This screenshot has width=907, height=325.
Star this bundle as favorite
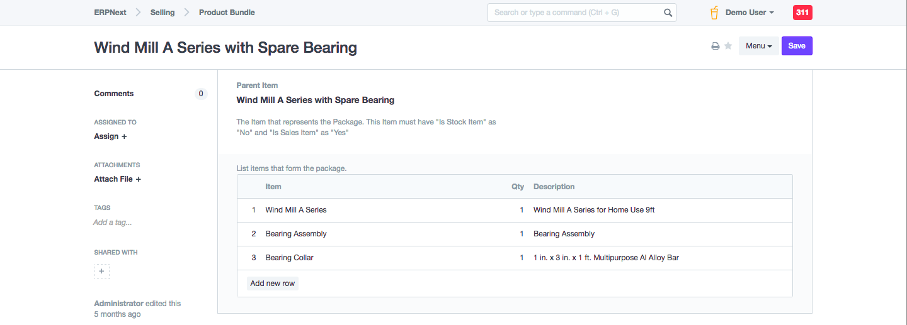tap(728, 46)
